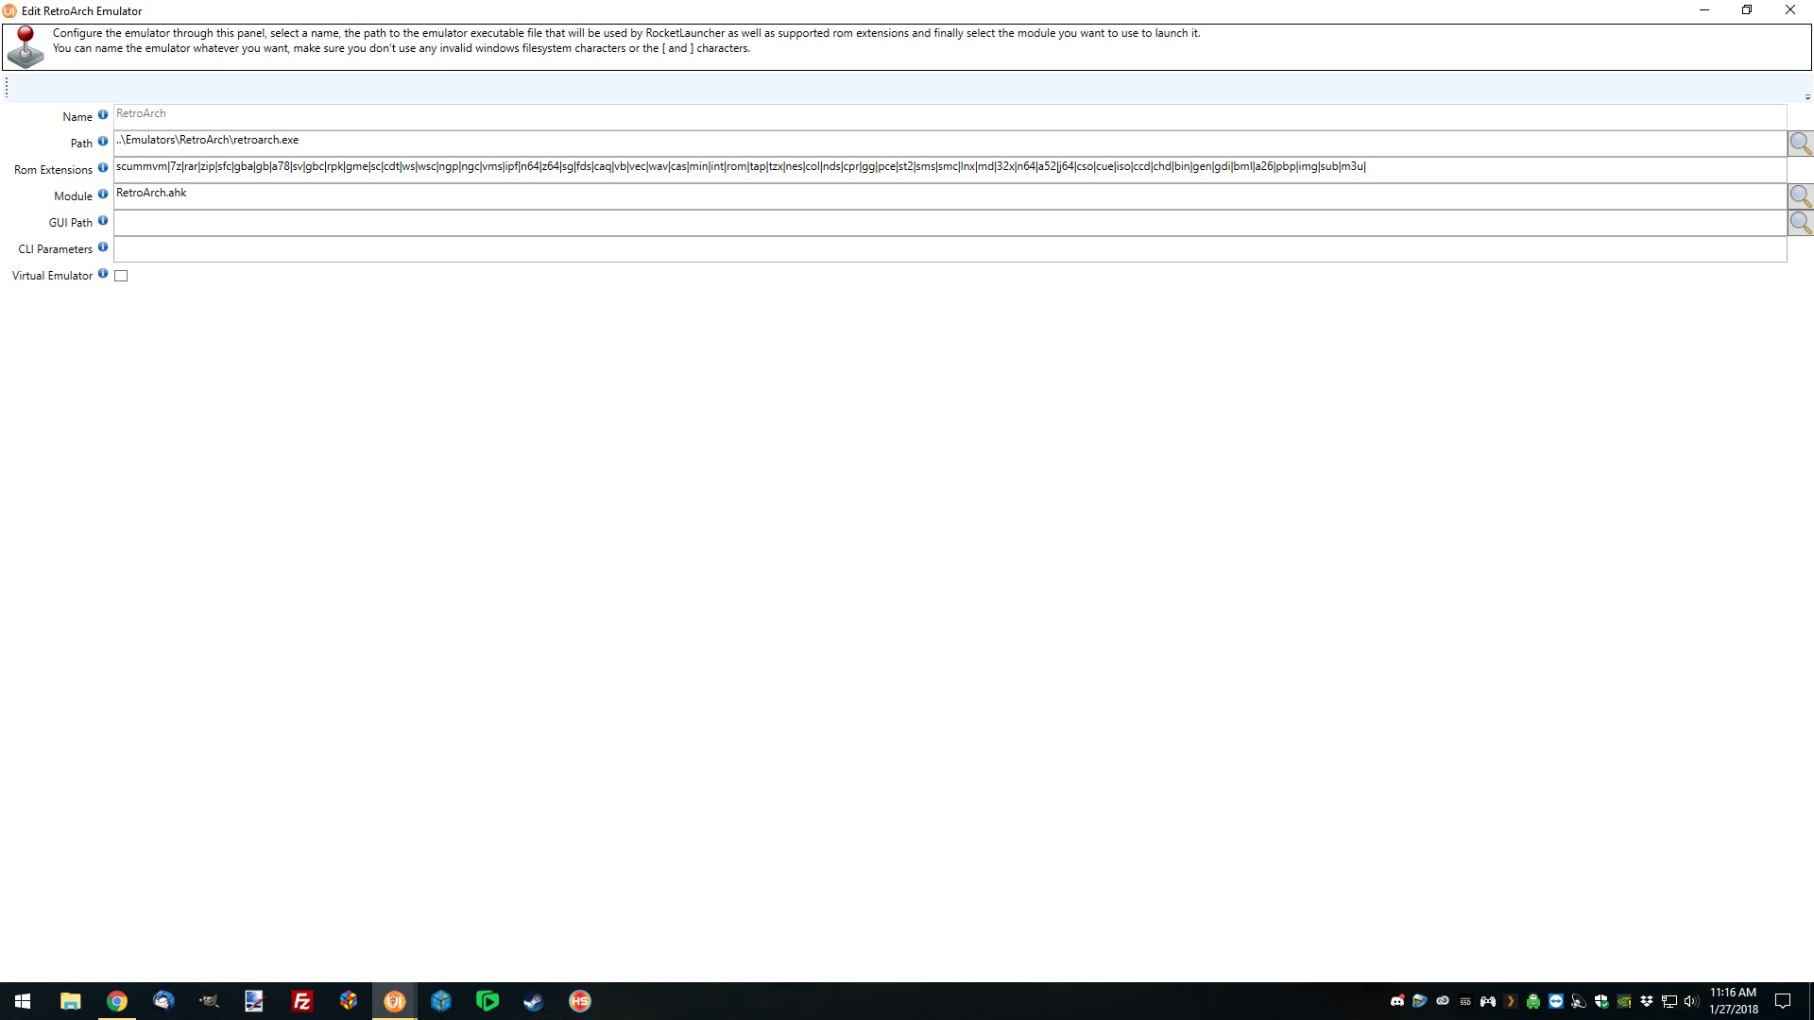
Task: Open NVIDIA tray icon
Action: 1624,1001
